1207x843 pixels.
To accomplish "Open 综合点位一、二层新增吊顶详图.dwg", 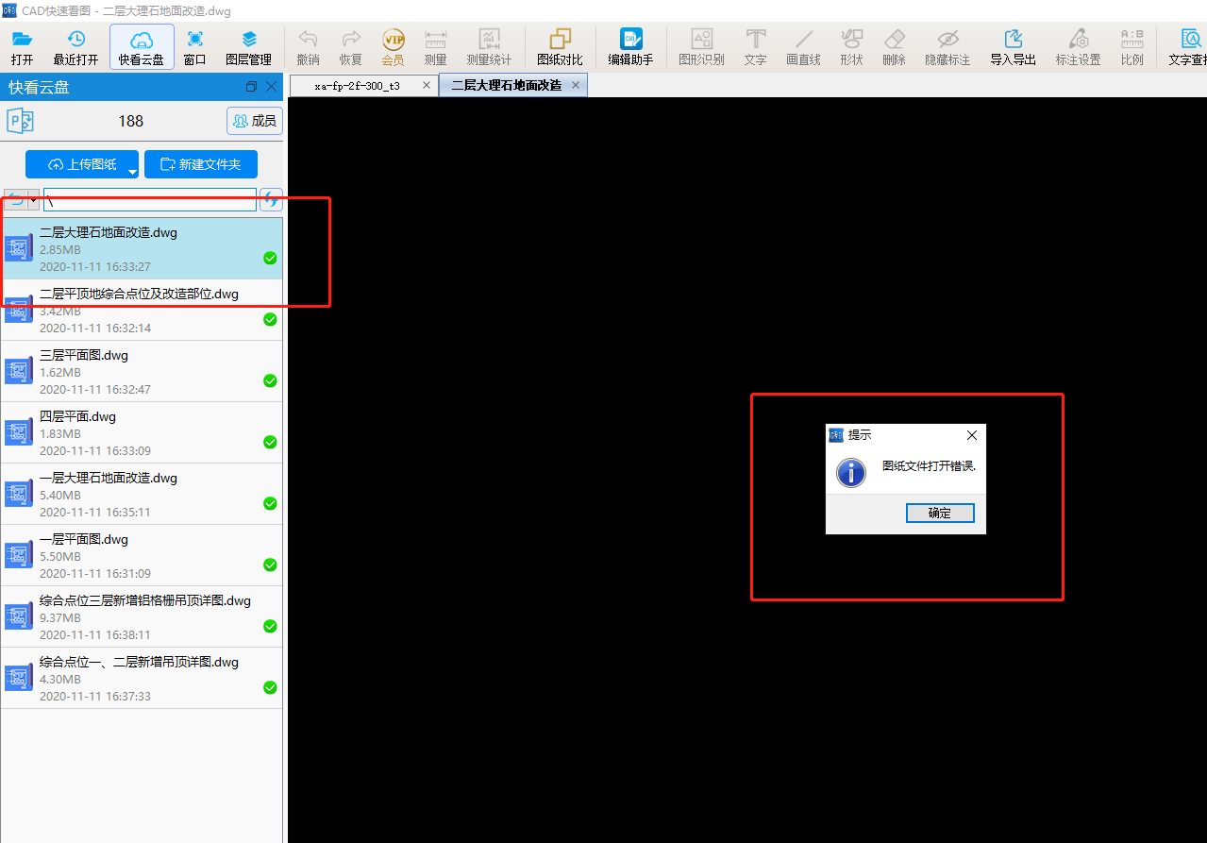I will tap(142, 678).
